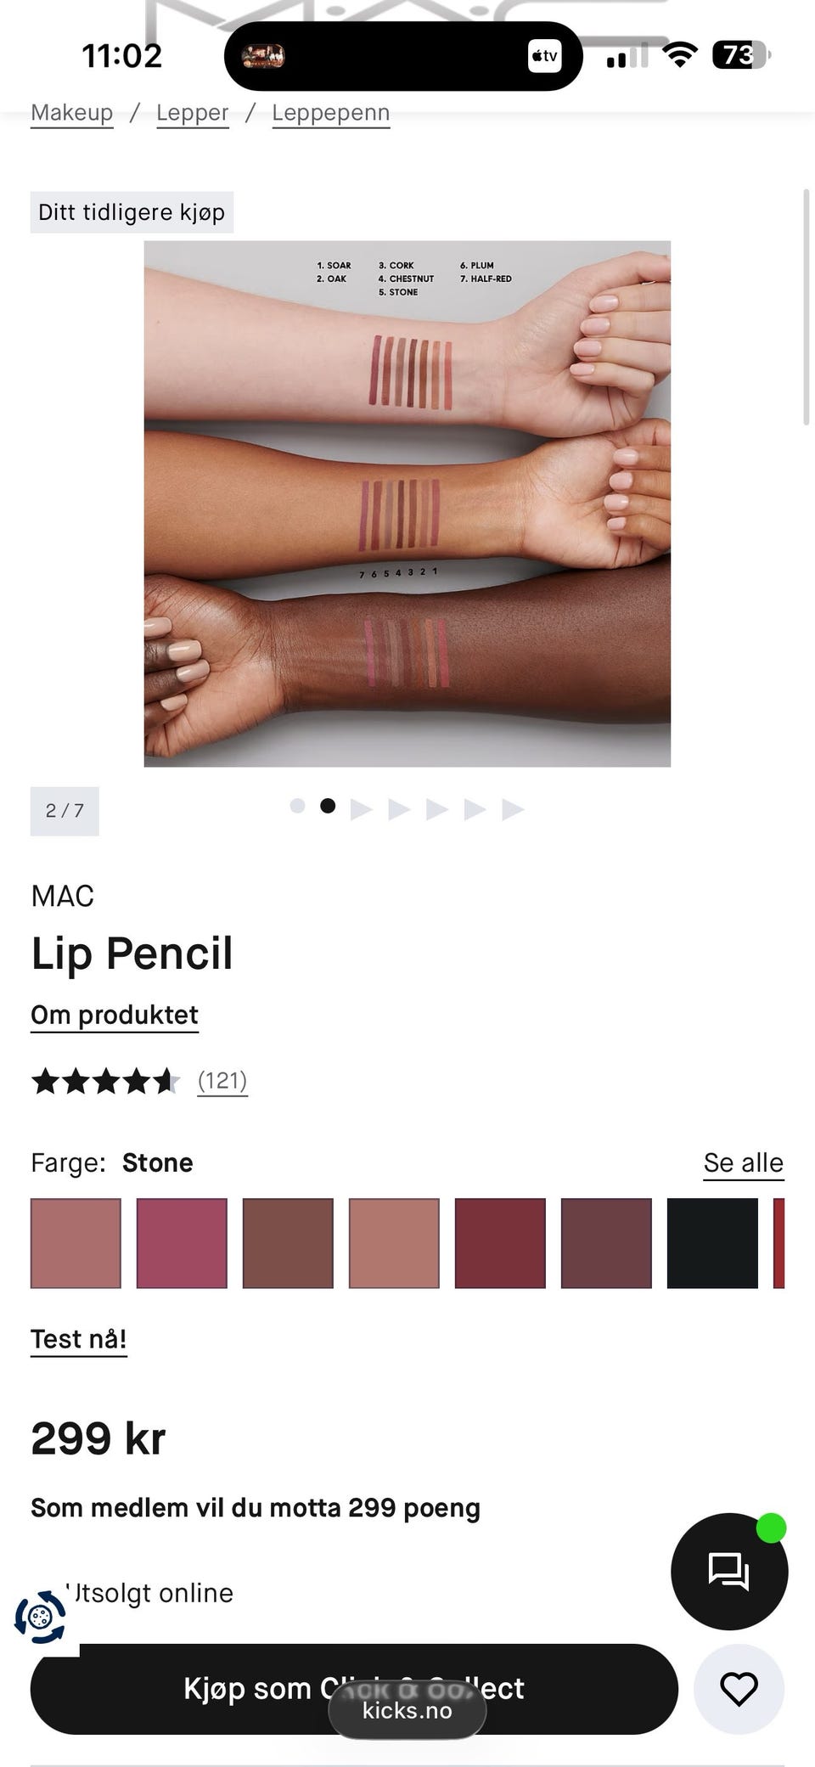Jump to last image carousel arrow
The width and height of the screenshot is (815, 1767).
tap(513, 809)
